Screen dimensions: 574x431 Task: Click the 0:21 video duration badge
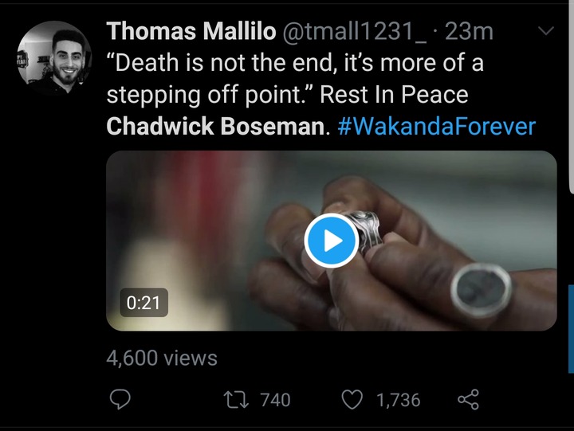pyautogui.click(x=143, y=303)
